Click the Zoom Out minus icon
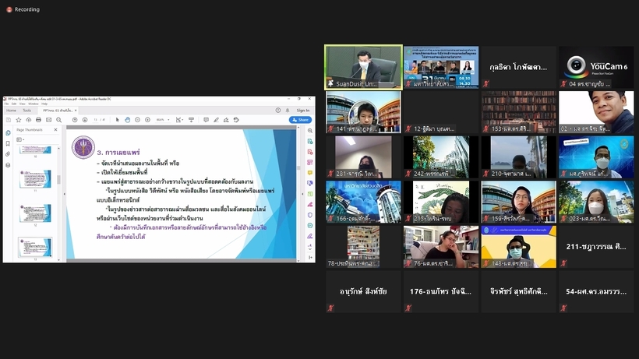 139,120
